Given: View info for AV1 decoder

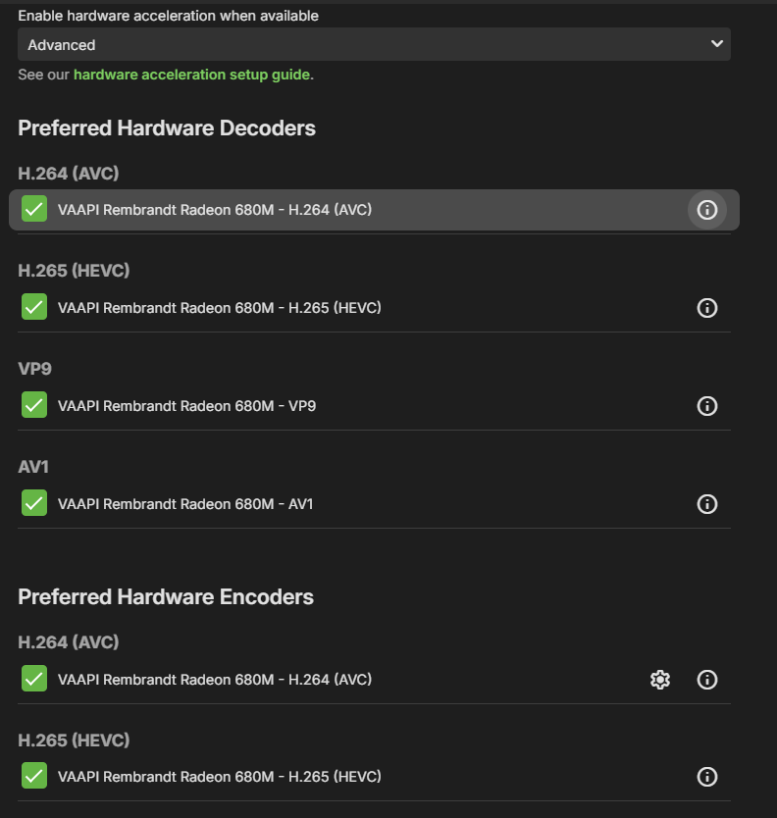Looking at the screenshot, I should [x=706, y=504].
